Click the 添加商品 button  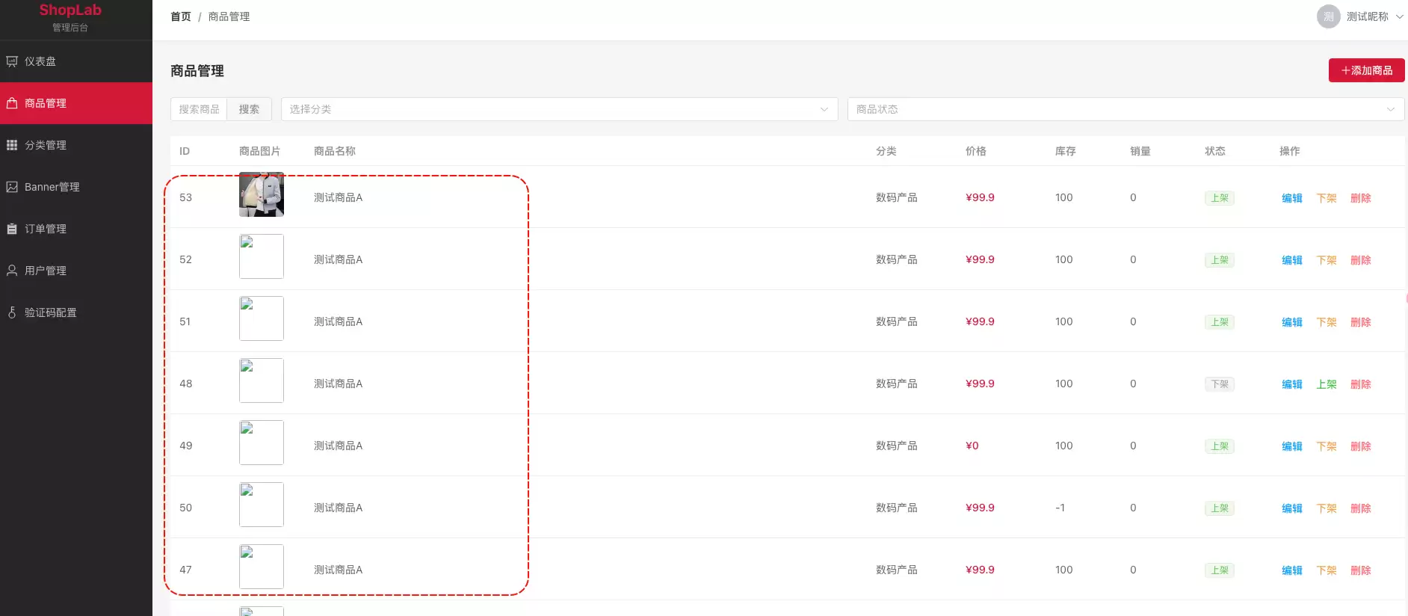[x=1366, y=70]
